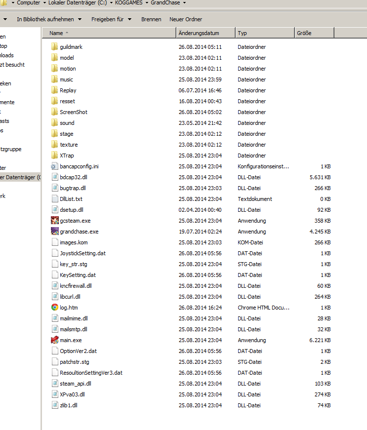Select 'zt besucht' in the navigation pane
This screenshot has height=430, width=367.
tap(12, 65)
